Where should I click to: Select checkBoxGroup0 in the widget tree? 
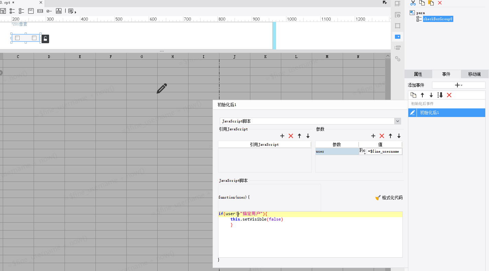(438, 19)
